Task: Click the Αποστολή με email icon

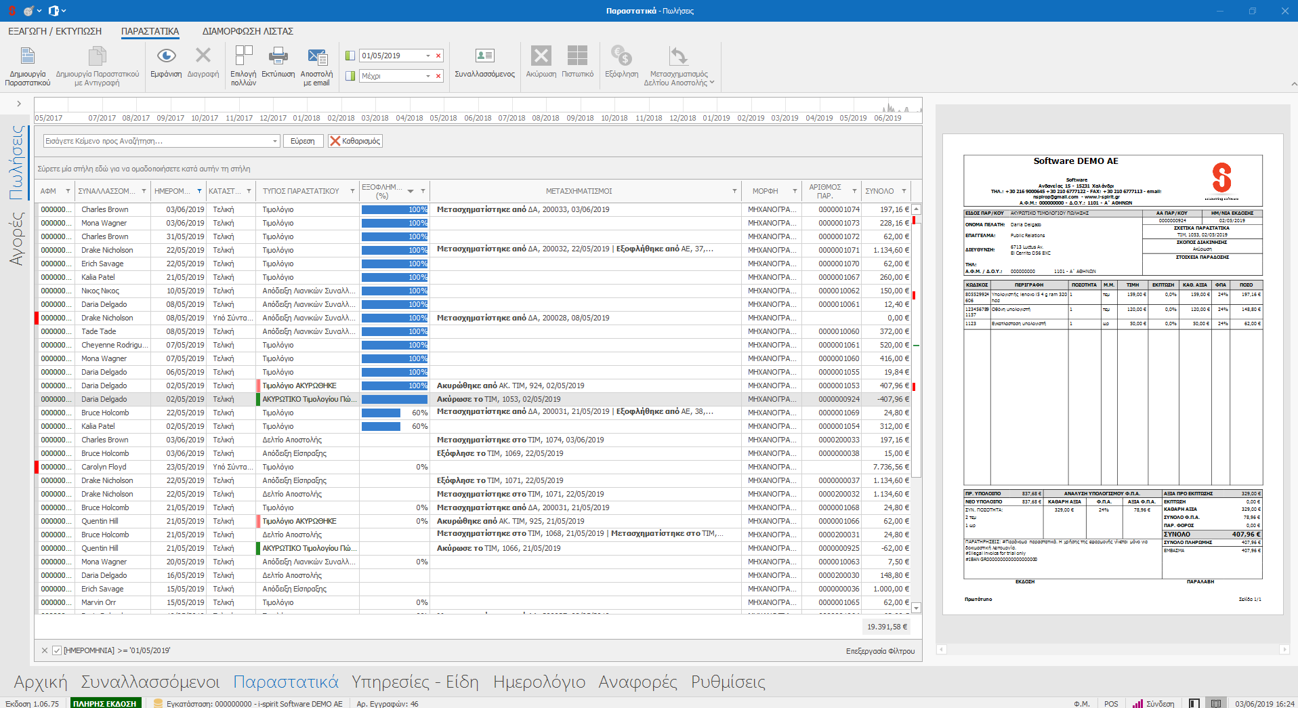Action: [x=316, y=57]
